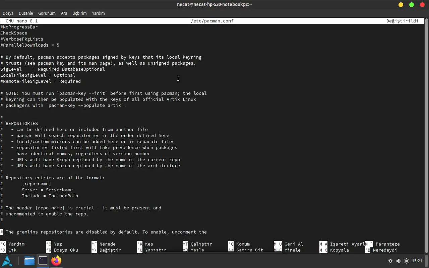Click the ^O Yaz shortcut hint
429x268 pixels.
pyautogui.click(x=54, y=244)
